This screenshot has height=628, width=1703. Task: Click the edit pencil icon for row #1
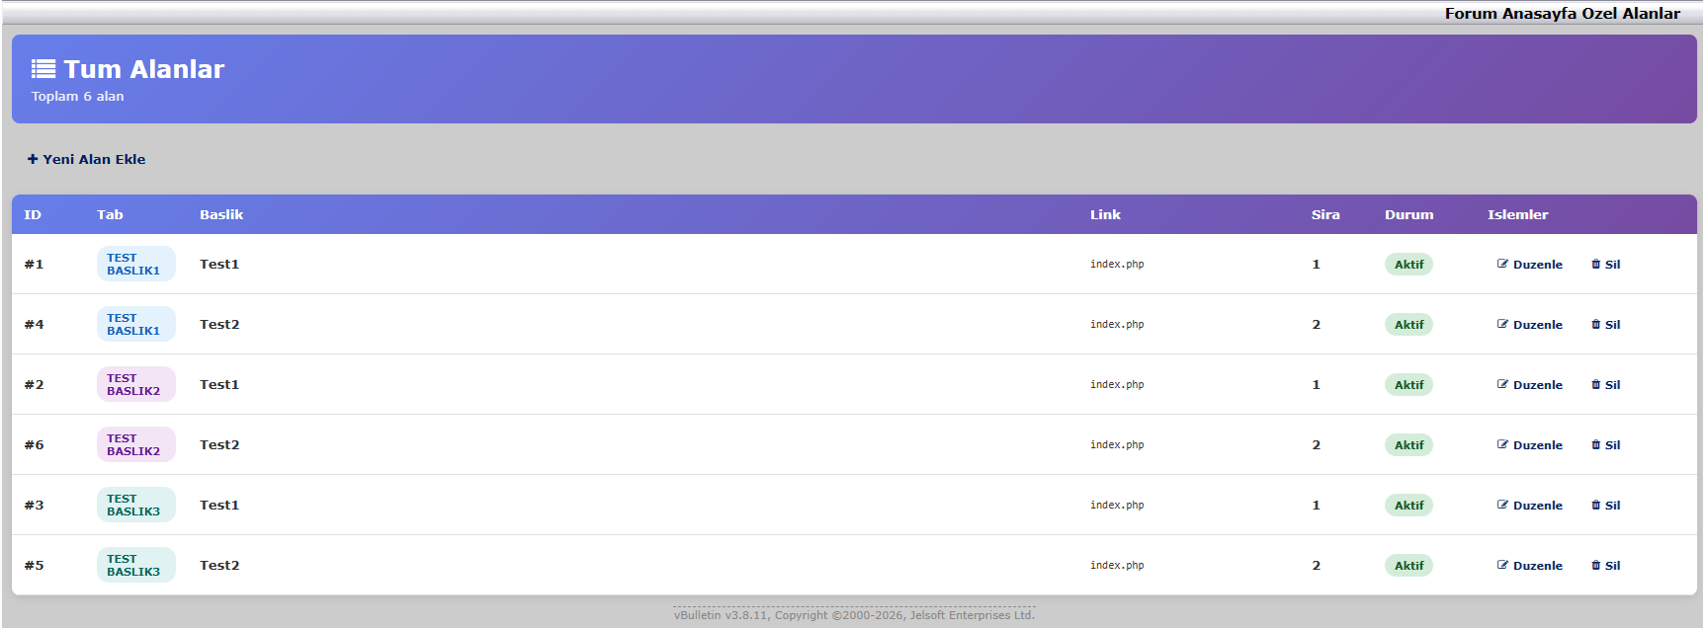(x=1502, y=264)
